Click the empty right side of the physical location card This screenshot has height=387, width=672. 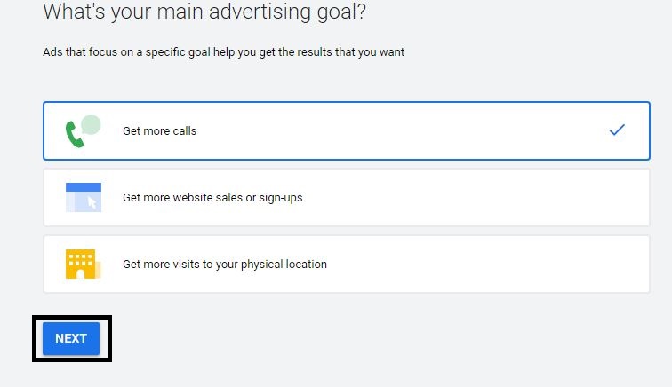533,264
